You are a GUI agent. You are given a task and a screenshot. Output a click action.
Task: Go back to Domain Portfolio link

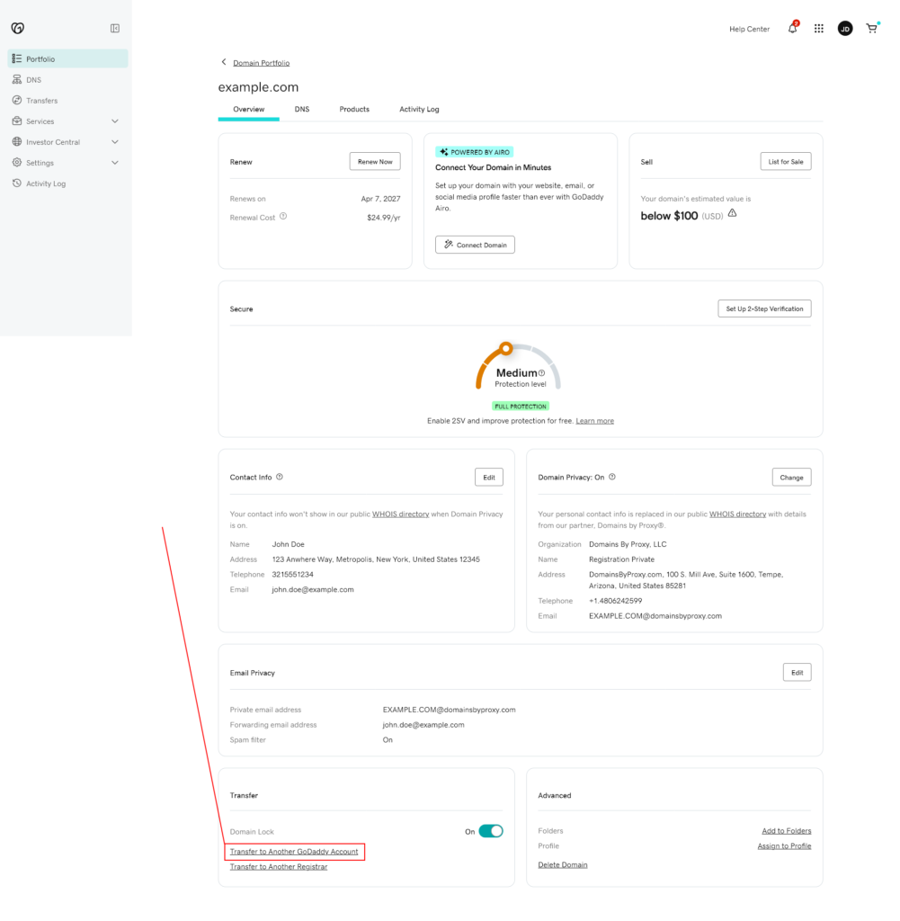click(x=262, y=63)
